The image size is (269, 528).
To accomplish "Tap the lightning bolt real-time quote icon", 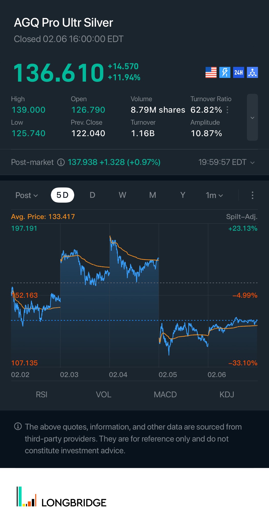I will tap(225, 73).
